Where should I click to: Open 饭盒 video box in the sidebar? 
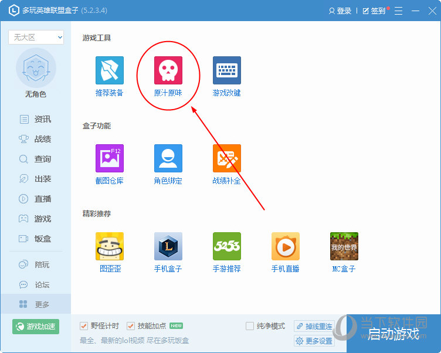point(35,239)
